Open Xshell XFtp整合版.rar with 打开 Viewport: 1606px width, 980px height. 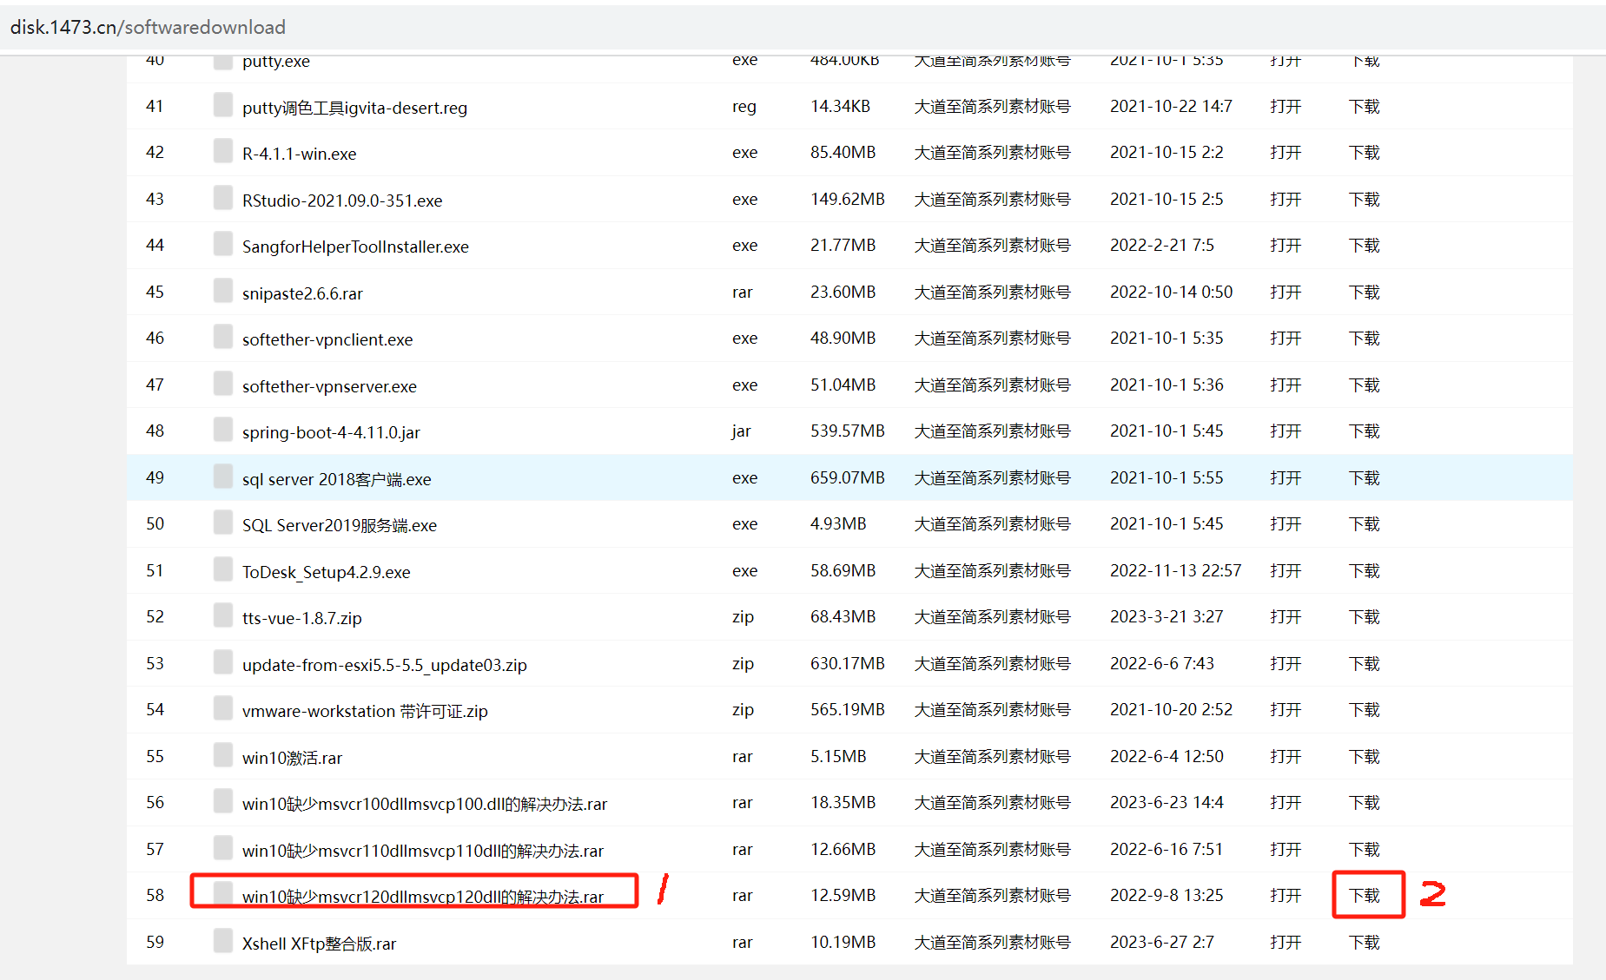(x=1285, y=942)
